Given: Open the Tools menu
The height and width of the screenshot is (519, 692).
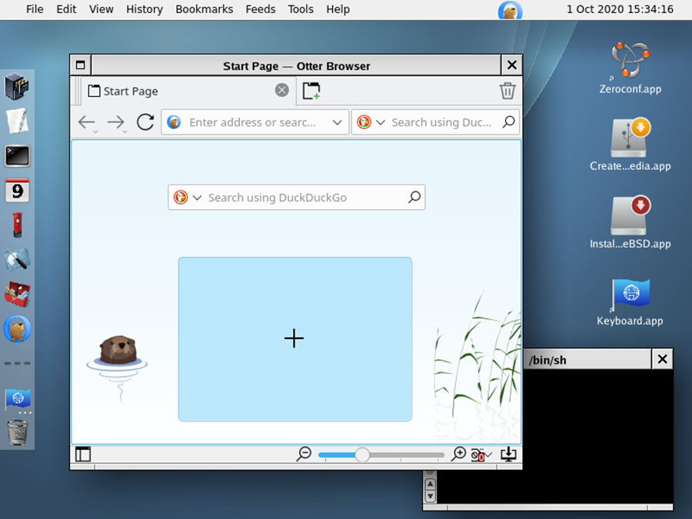Looking at the screenshot, I should tap(301, 9).
